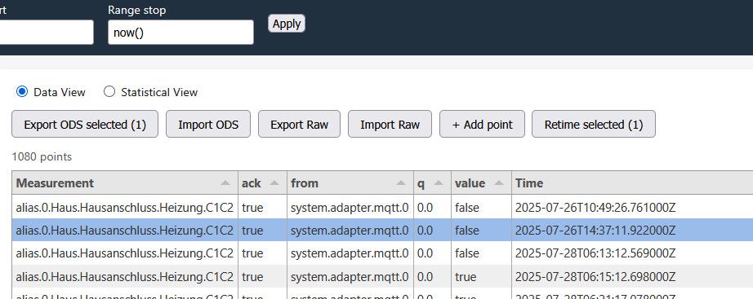Open the Import ODS dialog
This screenshot has width=753, height=299.
(x=208, y=124)
